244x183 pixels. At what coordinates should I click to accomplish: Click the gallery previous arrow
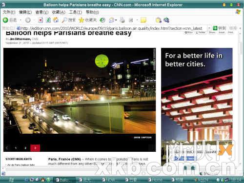[x=7, y=148]
